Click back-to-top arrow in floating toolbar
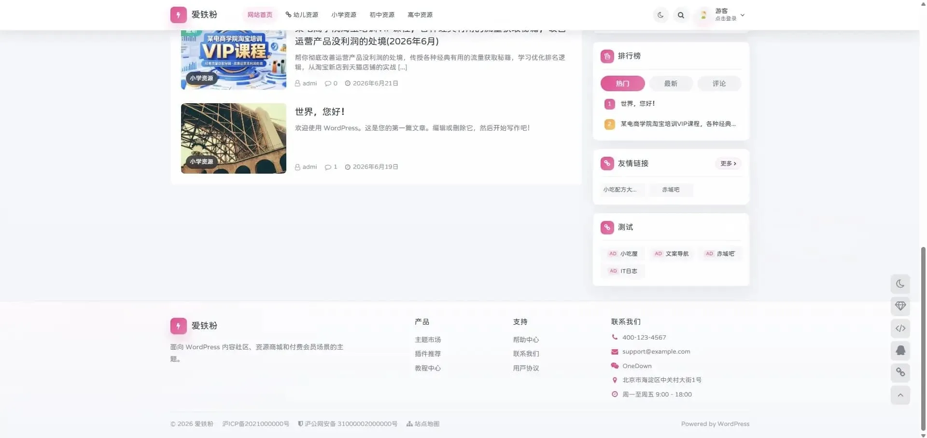The height and width of the screenshot is (438, 927). 900,395
